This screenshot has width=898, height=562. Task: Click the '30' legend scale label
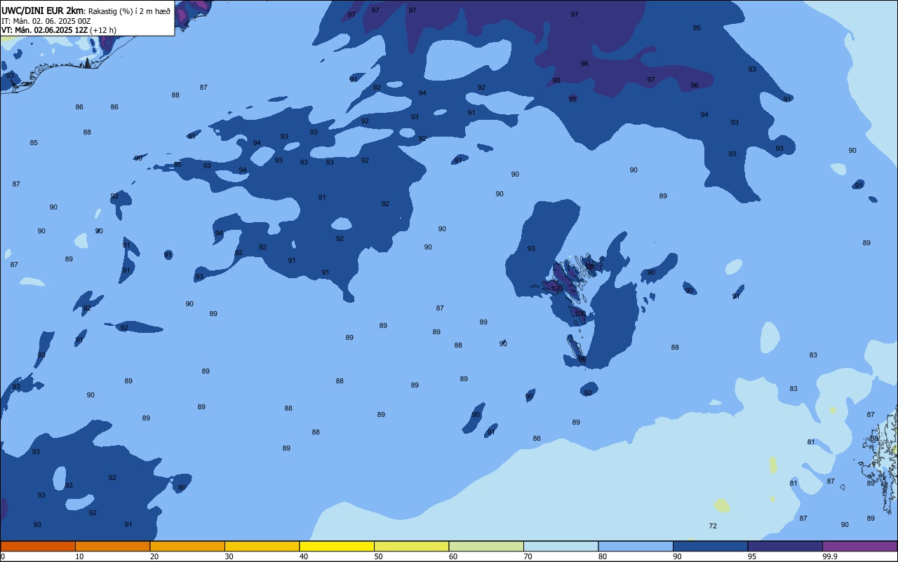(229, 556)
